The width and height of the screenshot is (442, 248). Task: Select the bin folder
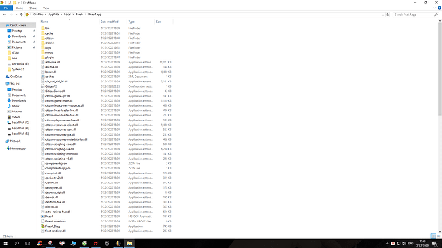point(47,28)
